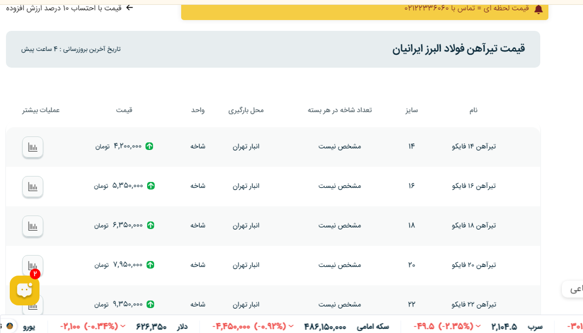
Task: Open price chart for تیرآهن ۱۸ فایکو
Action: (x=32, y=226)
